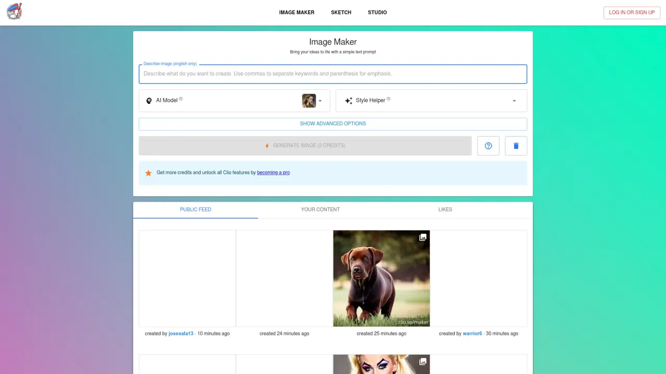Click the 'created 24 minutes ago' caption
666x374 pixels.
click(x=284, y=333)
